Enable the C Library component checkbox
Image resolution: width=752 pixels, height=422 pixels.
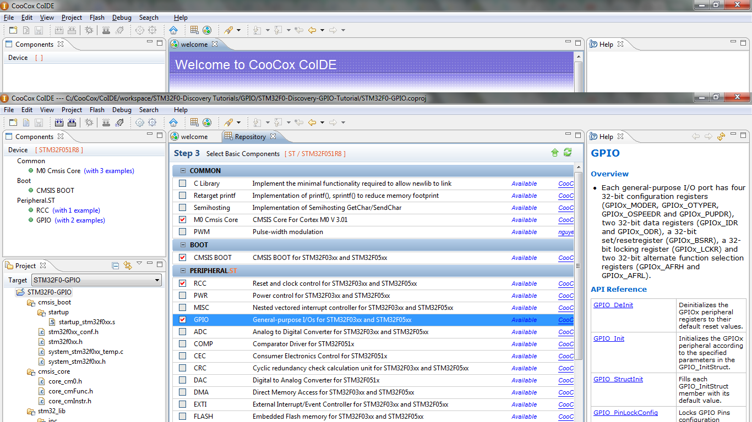pyautogui.click(x=183, y=184)
